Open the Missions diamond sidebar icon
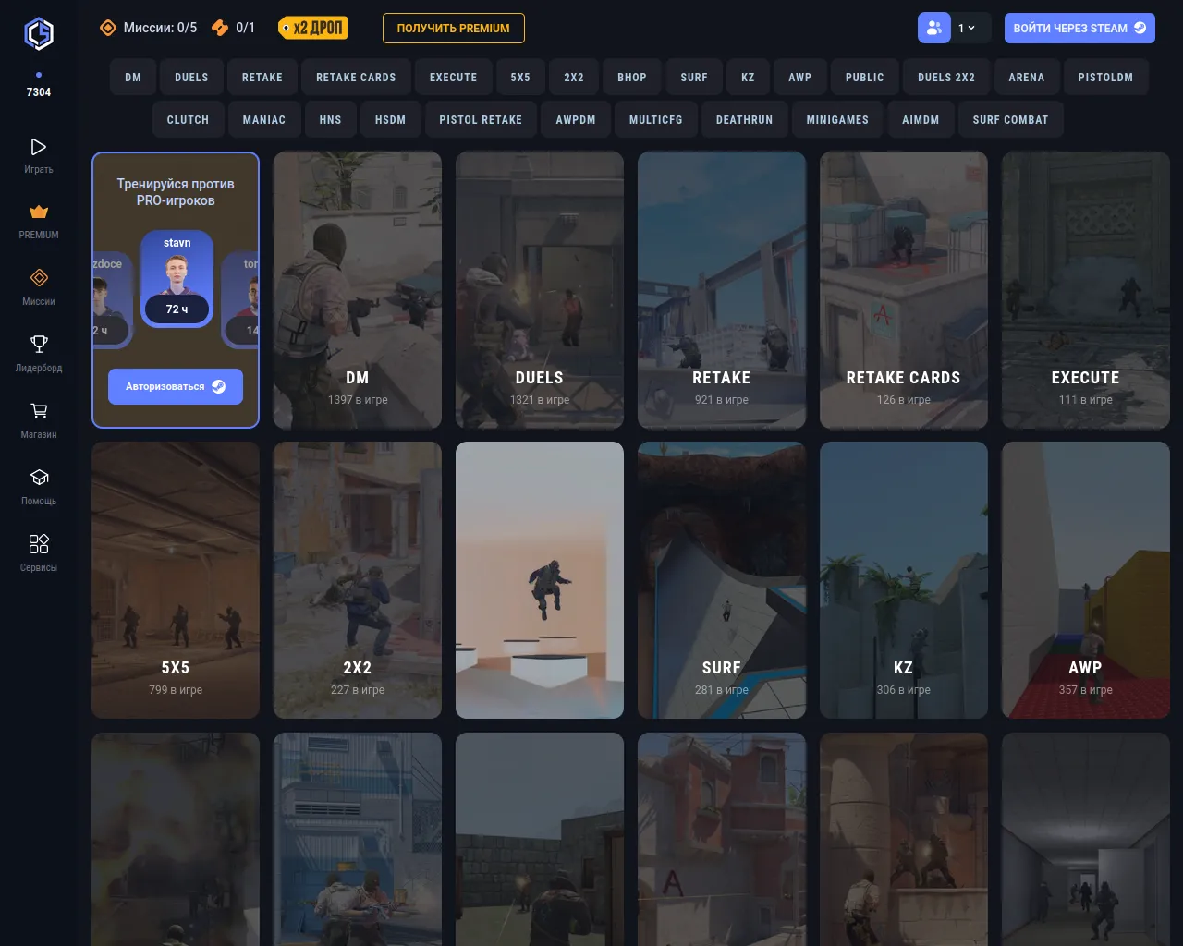Image resolution: width=1183 pixels, height=946 pixels. [x=39, y=278]
